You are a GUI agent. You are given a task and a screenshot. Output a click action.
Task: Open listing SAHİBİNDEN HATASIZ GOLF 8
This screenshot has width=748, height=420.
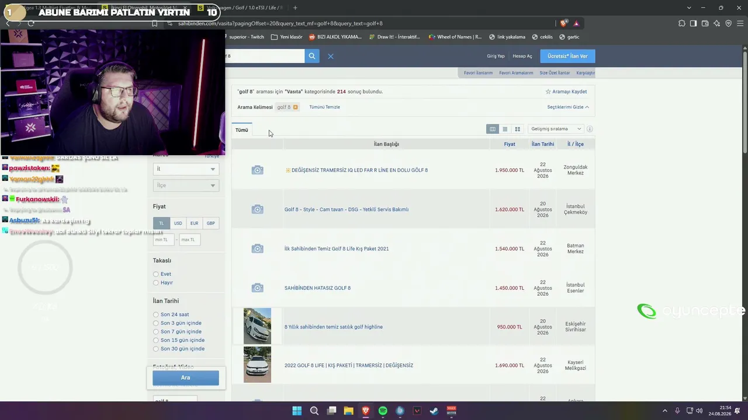(x=317, y=288)
